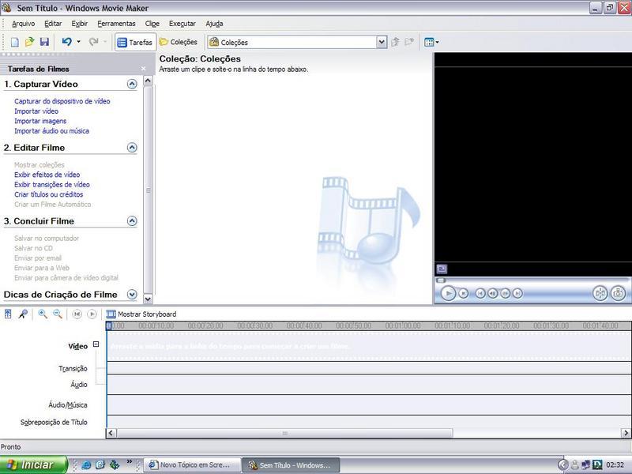This screenshot has width=632, height=474.
Task: Zoom out the timeline with magnifier minus
Action: 58,314
